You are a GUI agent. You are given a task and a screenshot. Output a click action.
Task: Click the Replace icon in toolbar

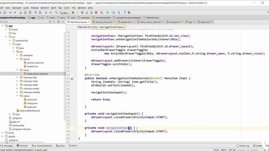click(x=40, y=13)
